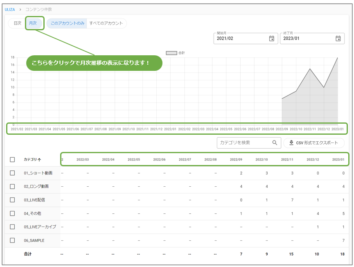The height and width of the screenshot is (267, 354).
Task: Switch to the 月次 monthly view tab
Action: point(33,23)
